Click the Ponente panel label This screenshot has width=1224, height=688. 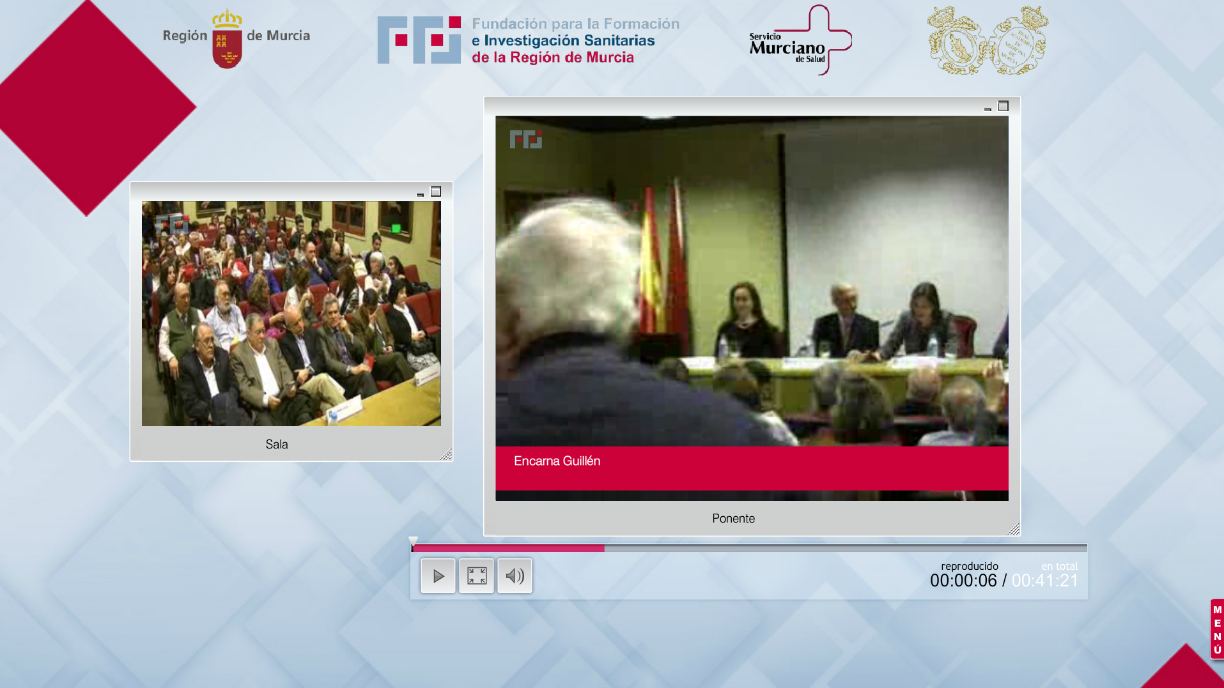[733, 519]
